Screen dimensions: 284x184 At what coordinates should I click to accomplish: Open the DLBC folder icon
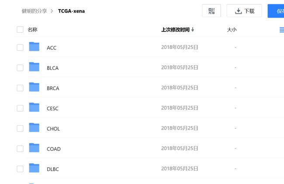[x=34, y=168]
